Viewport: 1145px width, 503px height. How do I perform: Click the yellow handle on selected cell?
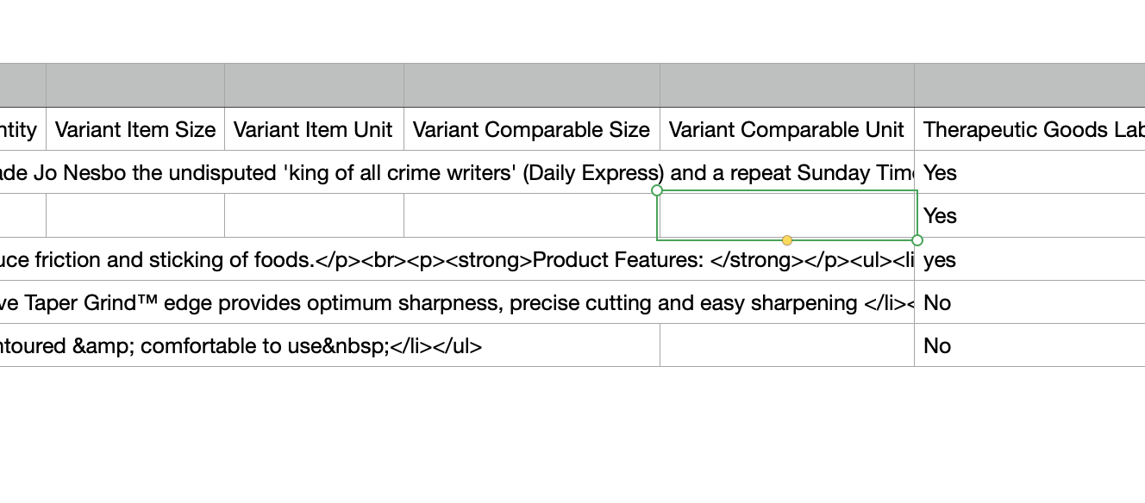pos(787,240)
